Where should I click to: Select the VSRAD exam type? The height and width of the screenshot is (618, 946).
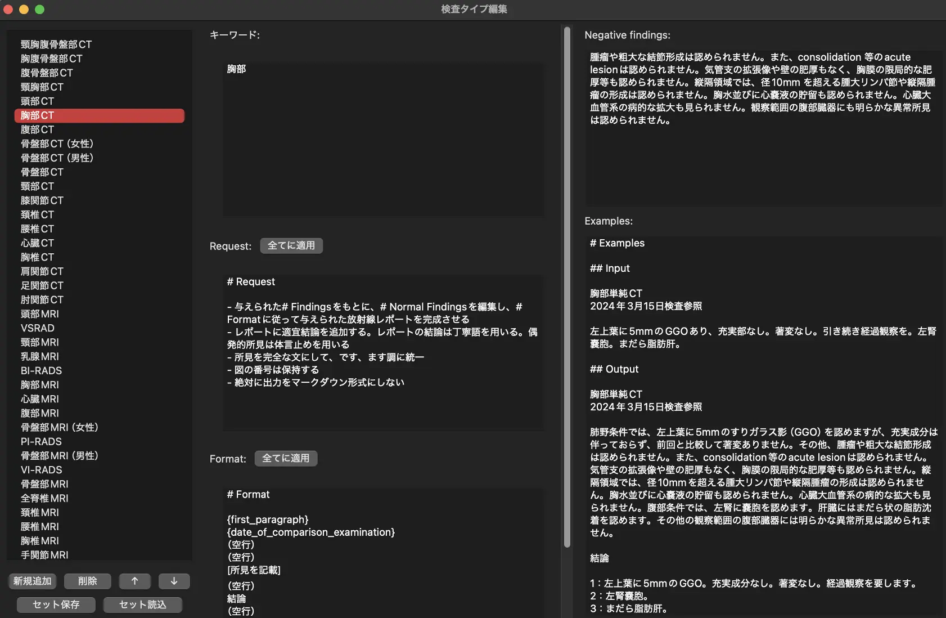38,328
